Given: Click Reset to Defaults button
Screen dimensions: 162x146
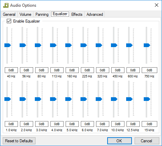Looking at the screenshot, I should pyautogui.click(x=19, y=141).
